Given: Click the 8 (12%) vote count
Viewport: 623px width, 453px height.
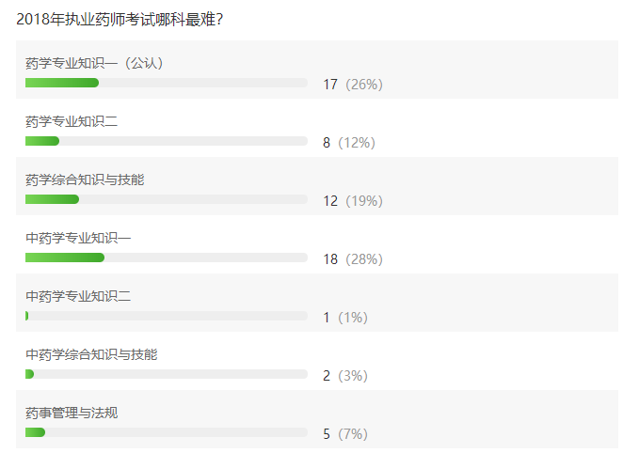Looking at the screenshot, I should pyautogui.click(x=349, y=143).
